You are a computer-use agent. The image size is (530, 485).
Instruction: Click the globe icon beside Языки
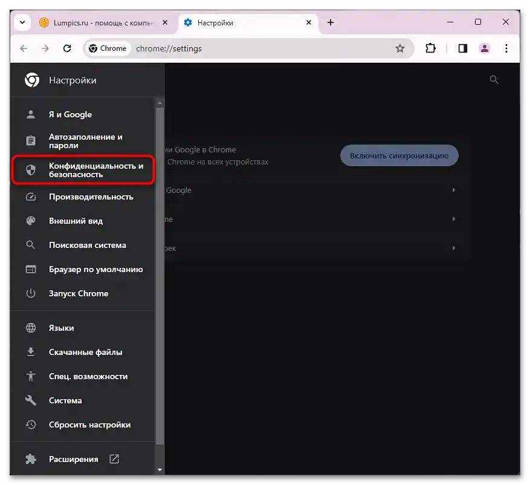click(30, 328)
